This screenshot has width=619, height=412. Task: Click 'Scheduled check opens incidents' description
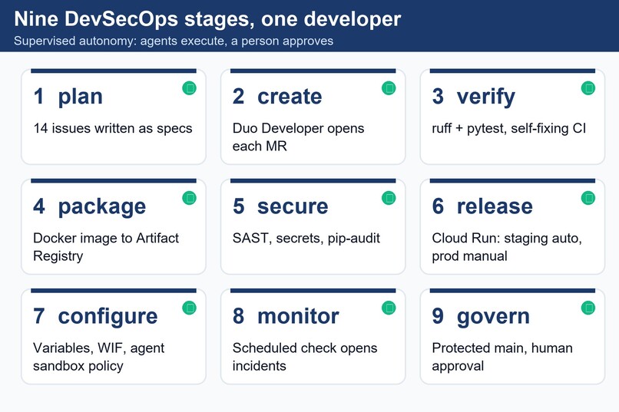pos(305,357)
